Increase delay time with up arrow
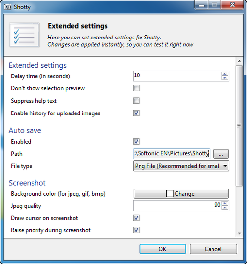Screen dimensions: 247x264 coord(225,74)
